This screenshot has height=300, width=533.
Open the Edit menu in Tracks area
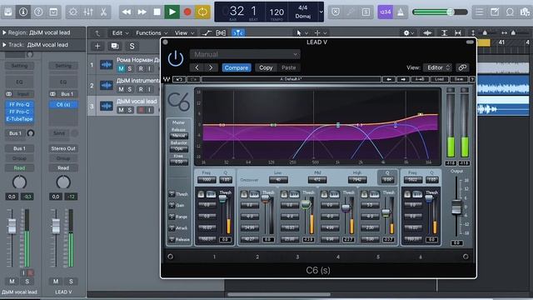120,33
